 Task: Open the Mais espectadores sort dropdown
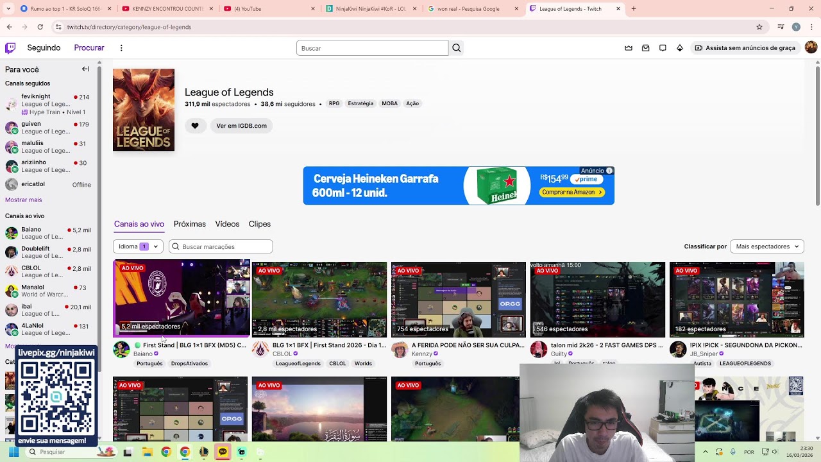point(767,246)
